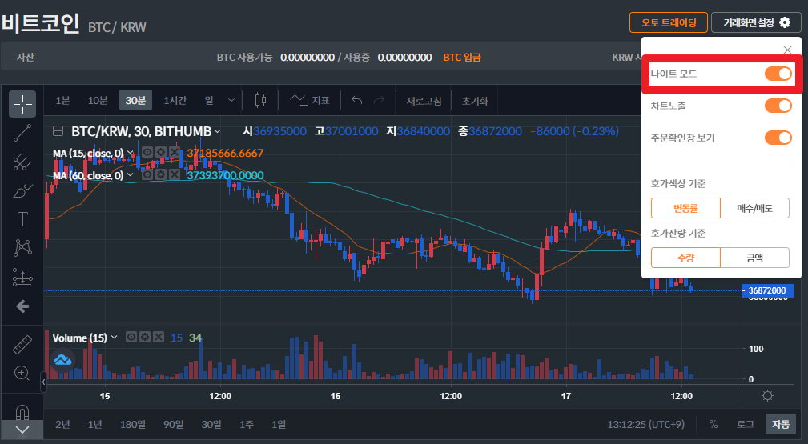Select the trend line drawing tool
Image resolution: width=808 pixels, height=444 pixels.
tap(22, 133)
